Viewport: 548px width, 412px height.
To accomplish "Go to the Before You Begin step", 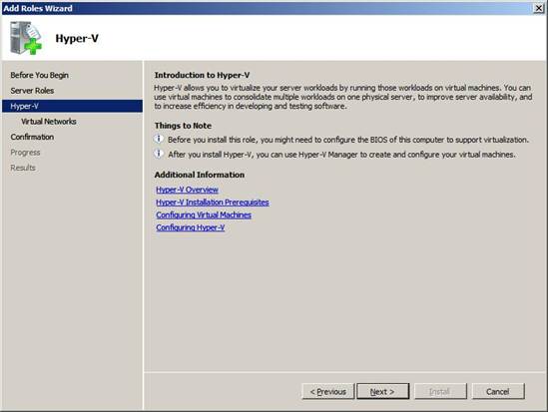I will pos(40,75).
